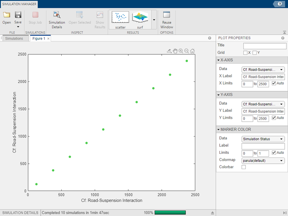Open the X-Axis Data dropdown
The width and height of the screenshot is (288, 216).
pyautogui.click(x=263, y=70)
